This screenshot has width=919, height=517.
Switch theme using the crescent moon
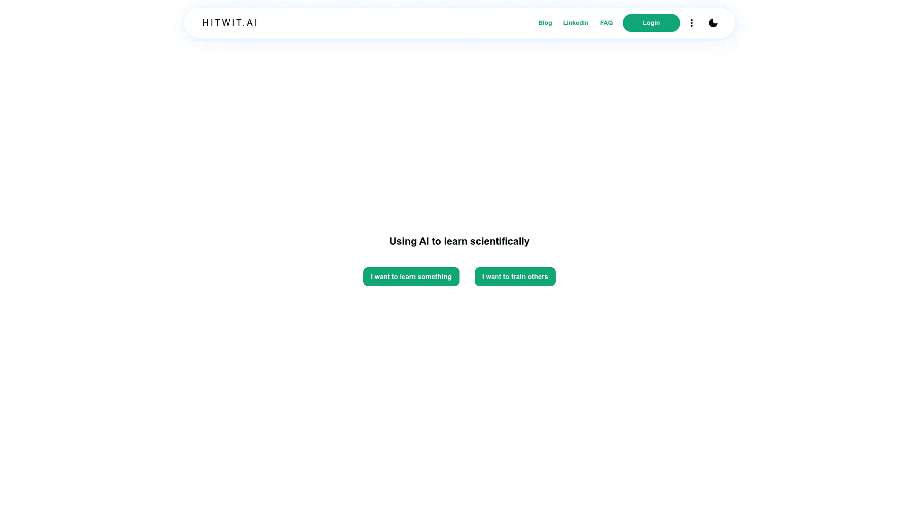(713, 23)
